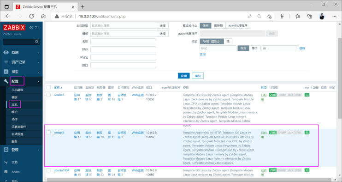Collapse the 配置 menu chevron
342x182 pixels.
(39, 81)
